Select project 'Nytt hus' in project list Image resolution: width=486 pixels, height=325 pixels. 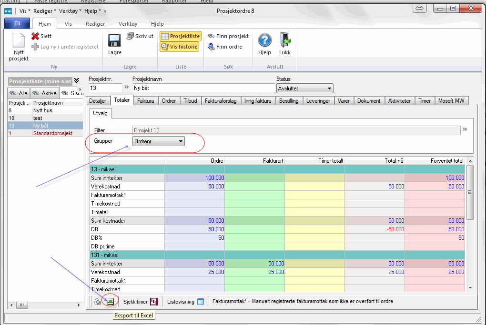pyautogui.click(x=43, y=110)
